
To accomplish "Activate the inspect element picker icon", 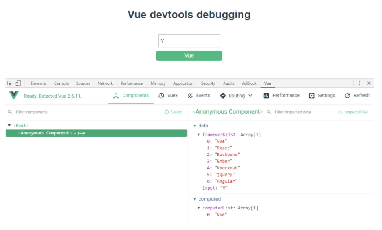I will [x=9, y=83].
